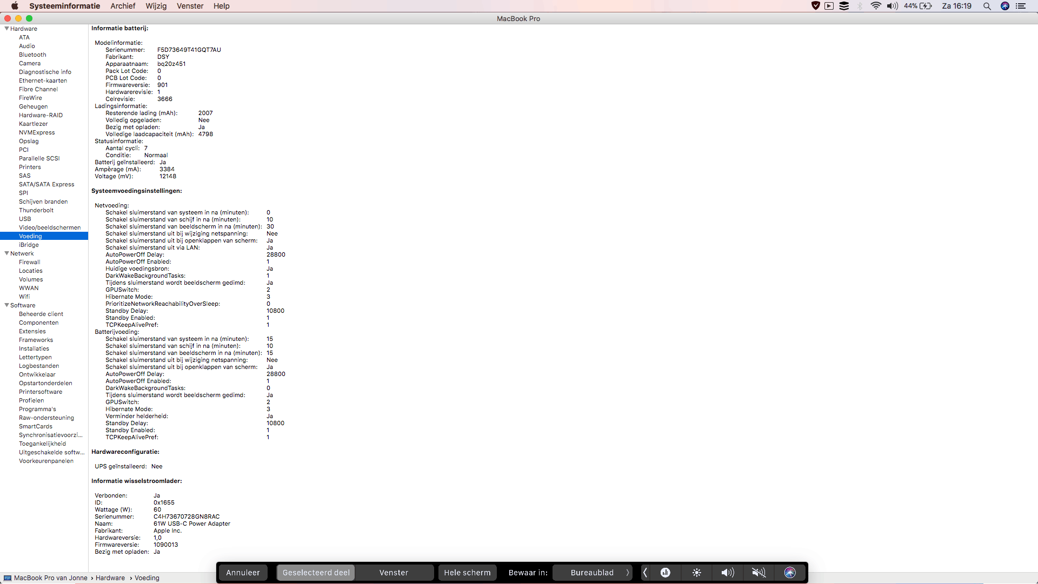Select Thunderbolt in the hardware list

coord(36,210)
